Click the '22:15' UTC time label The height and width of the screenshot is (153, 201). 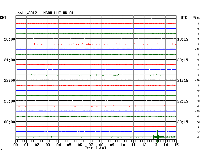point(183,101)
